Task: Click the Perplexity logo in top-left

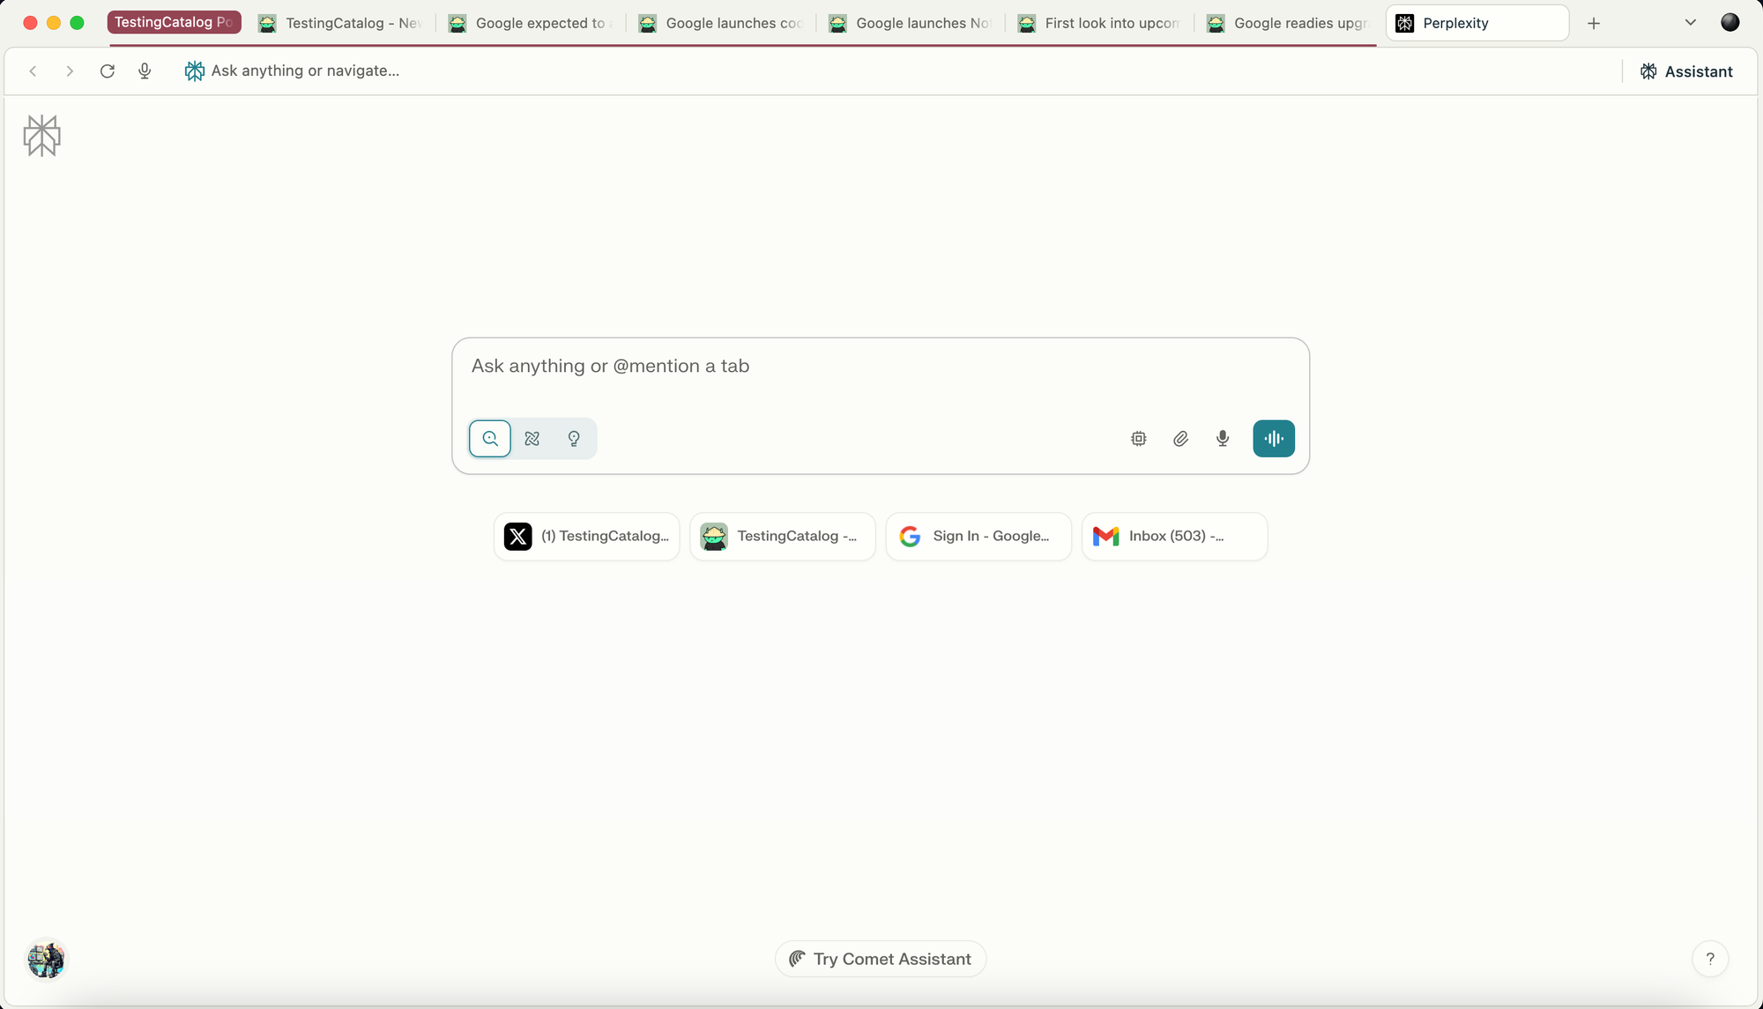Action: 42,136
